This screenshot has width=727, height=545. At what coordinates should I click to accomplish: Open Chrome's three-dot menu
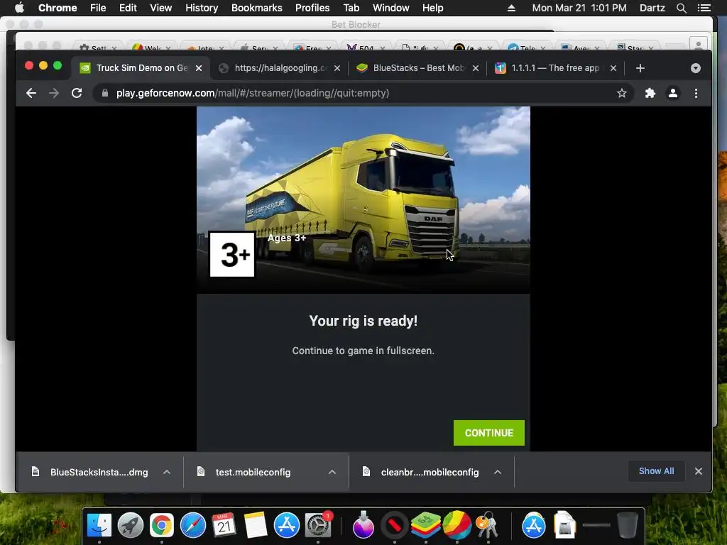click(x=696, y=93)
